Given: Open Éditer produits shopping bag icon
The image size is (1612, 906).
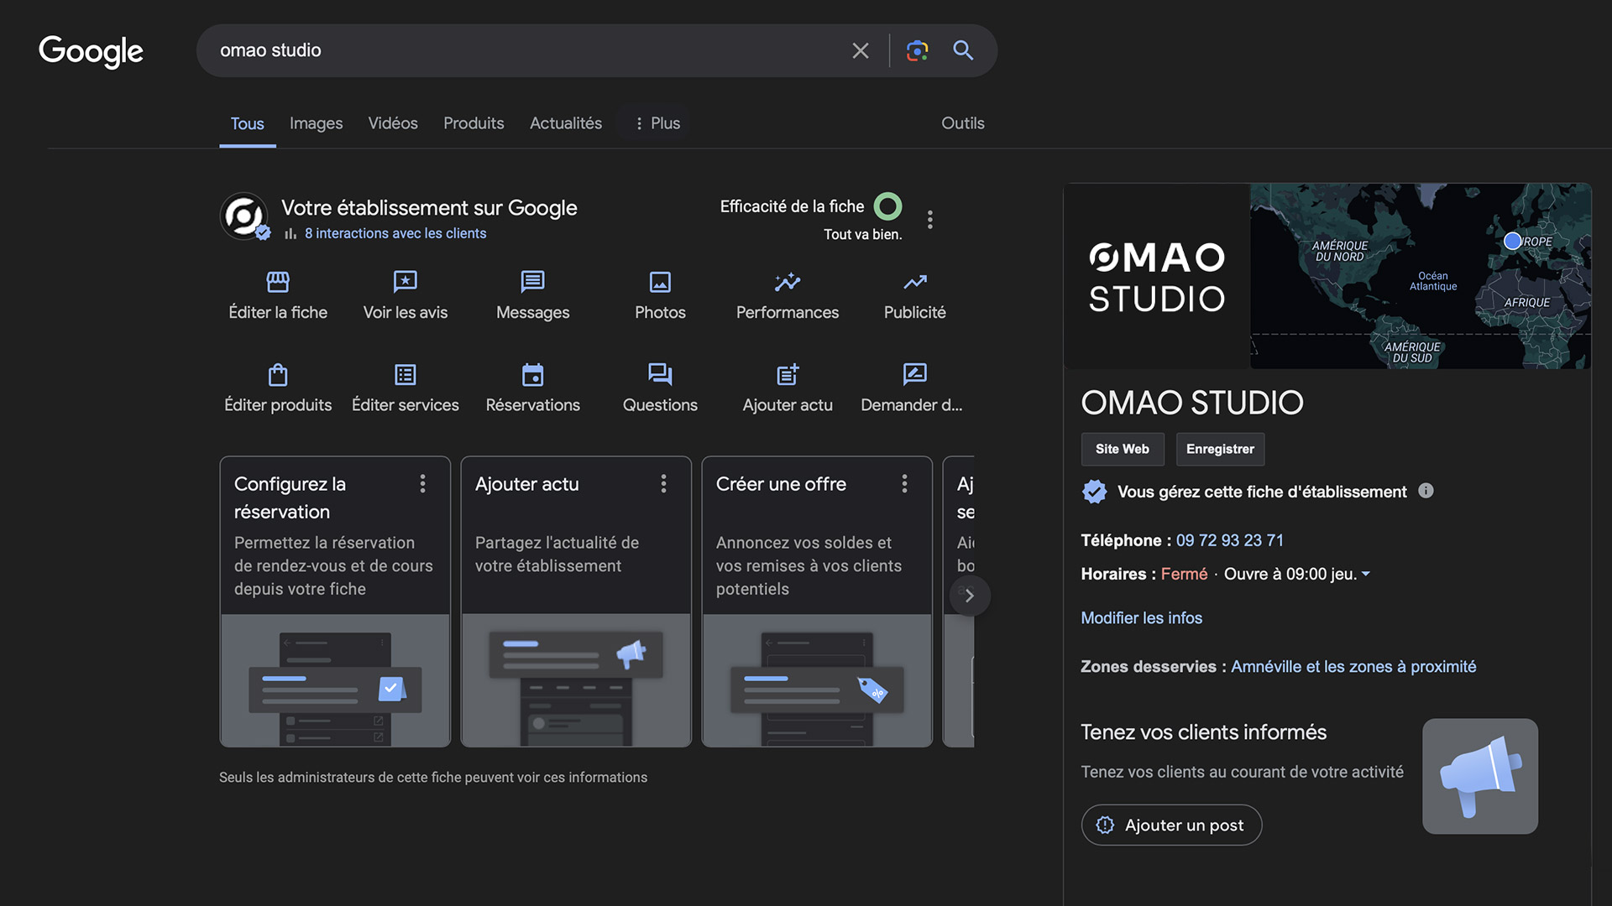Looking at the screenshot, I should click(x=278, y=374).
